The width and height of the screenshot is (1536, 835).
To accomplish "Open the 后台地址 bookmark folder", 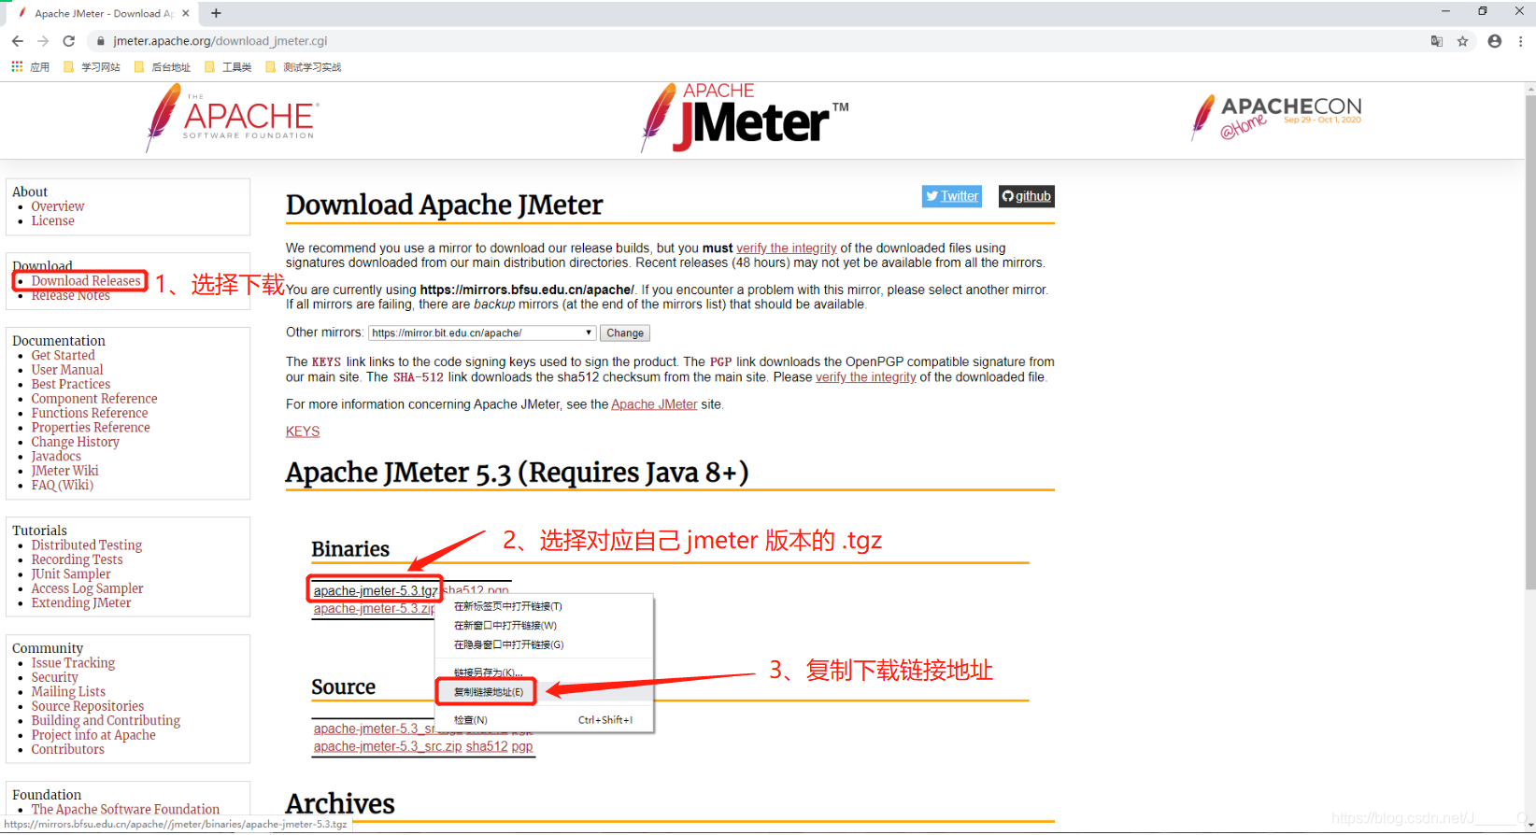I will (163, 67).
